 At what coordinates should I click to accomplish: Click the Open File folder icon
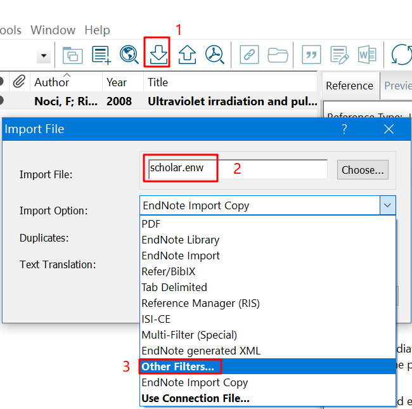278,55
